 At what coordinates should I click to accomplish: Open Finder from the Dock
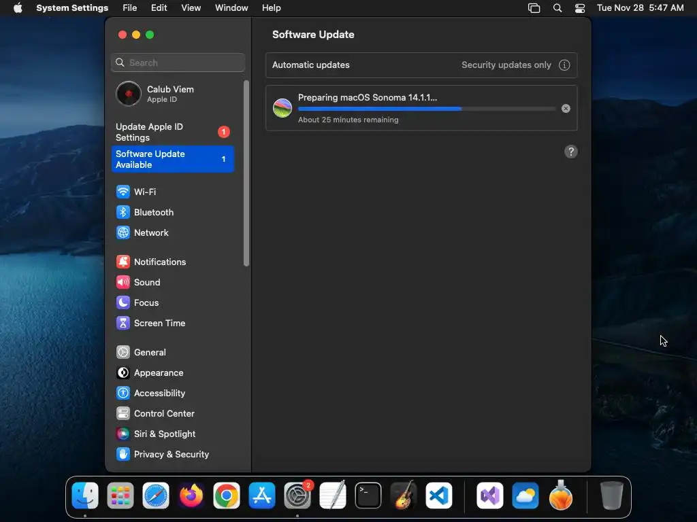[x=85, y=495]
